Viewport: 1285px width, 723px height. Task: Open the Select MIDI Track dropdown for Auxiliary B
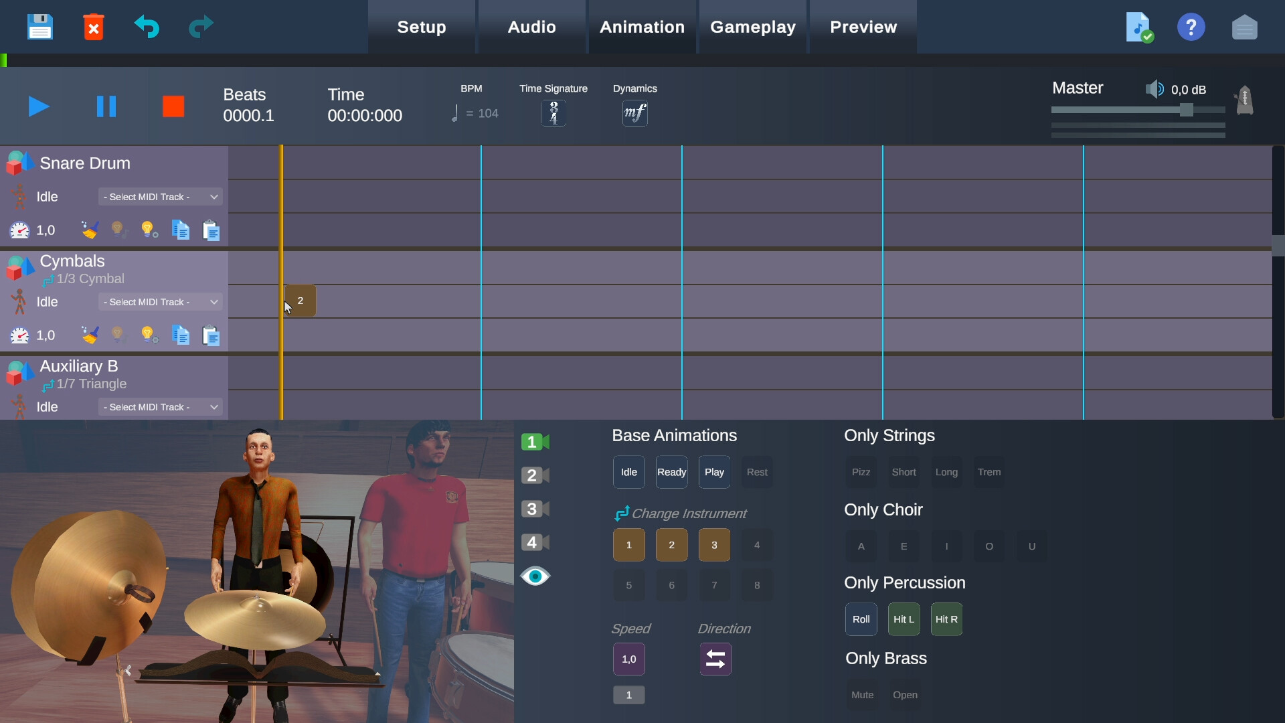point(159,406)
